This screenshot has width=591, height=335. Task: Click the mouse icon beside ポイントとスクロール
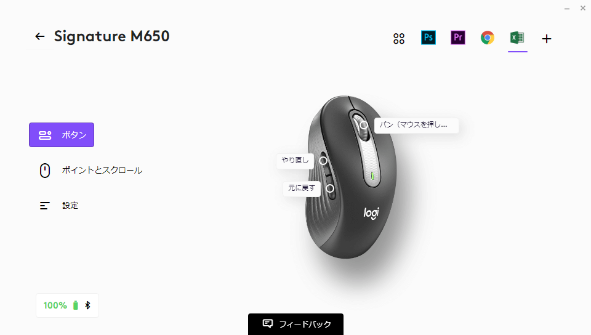click(x=45, y=171)
